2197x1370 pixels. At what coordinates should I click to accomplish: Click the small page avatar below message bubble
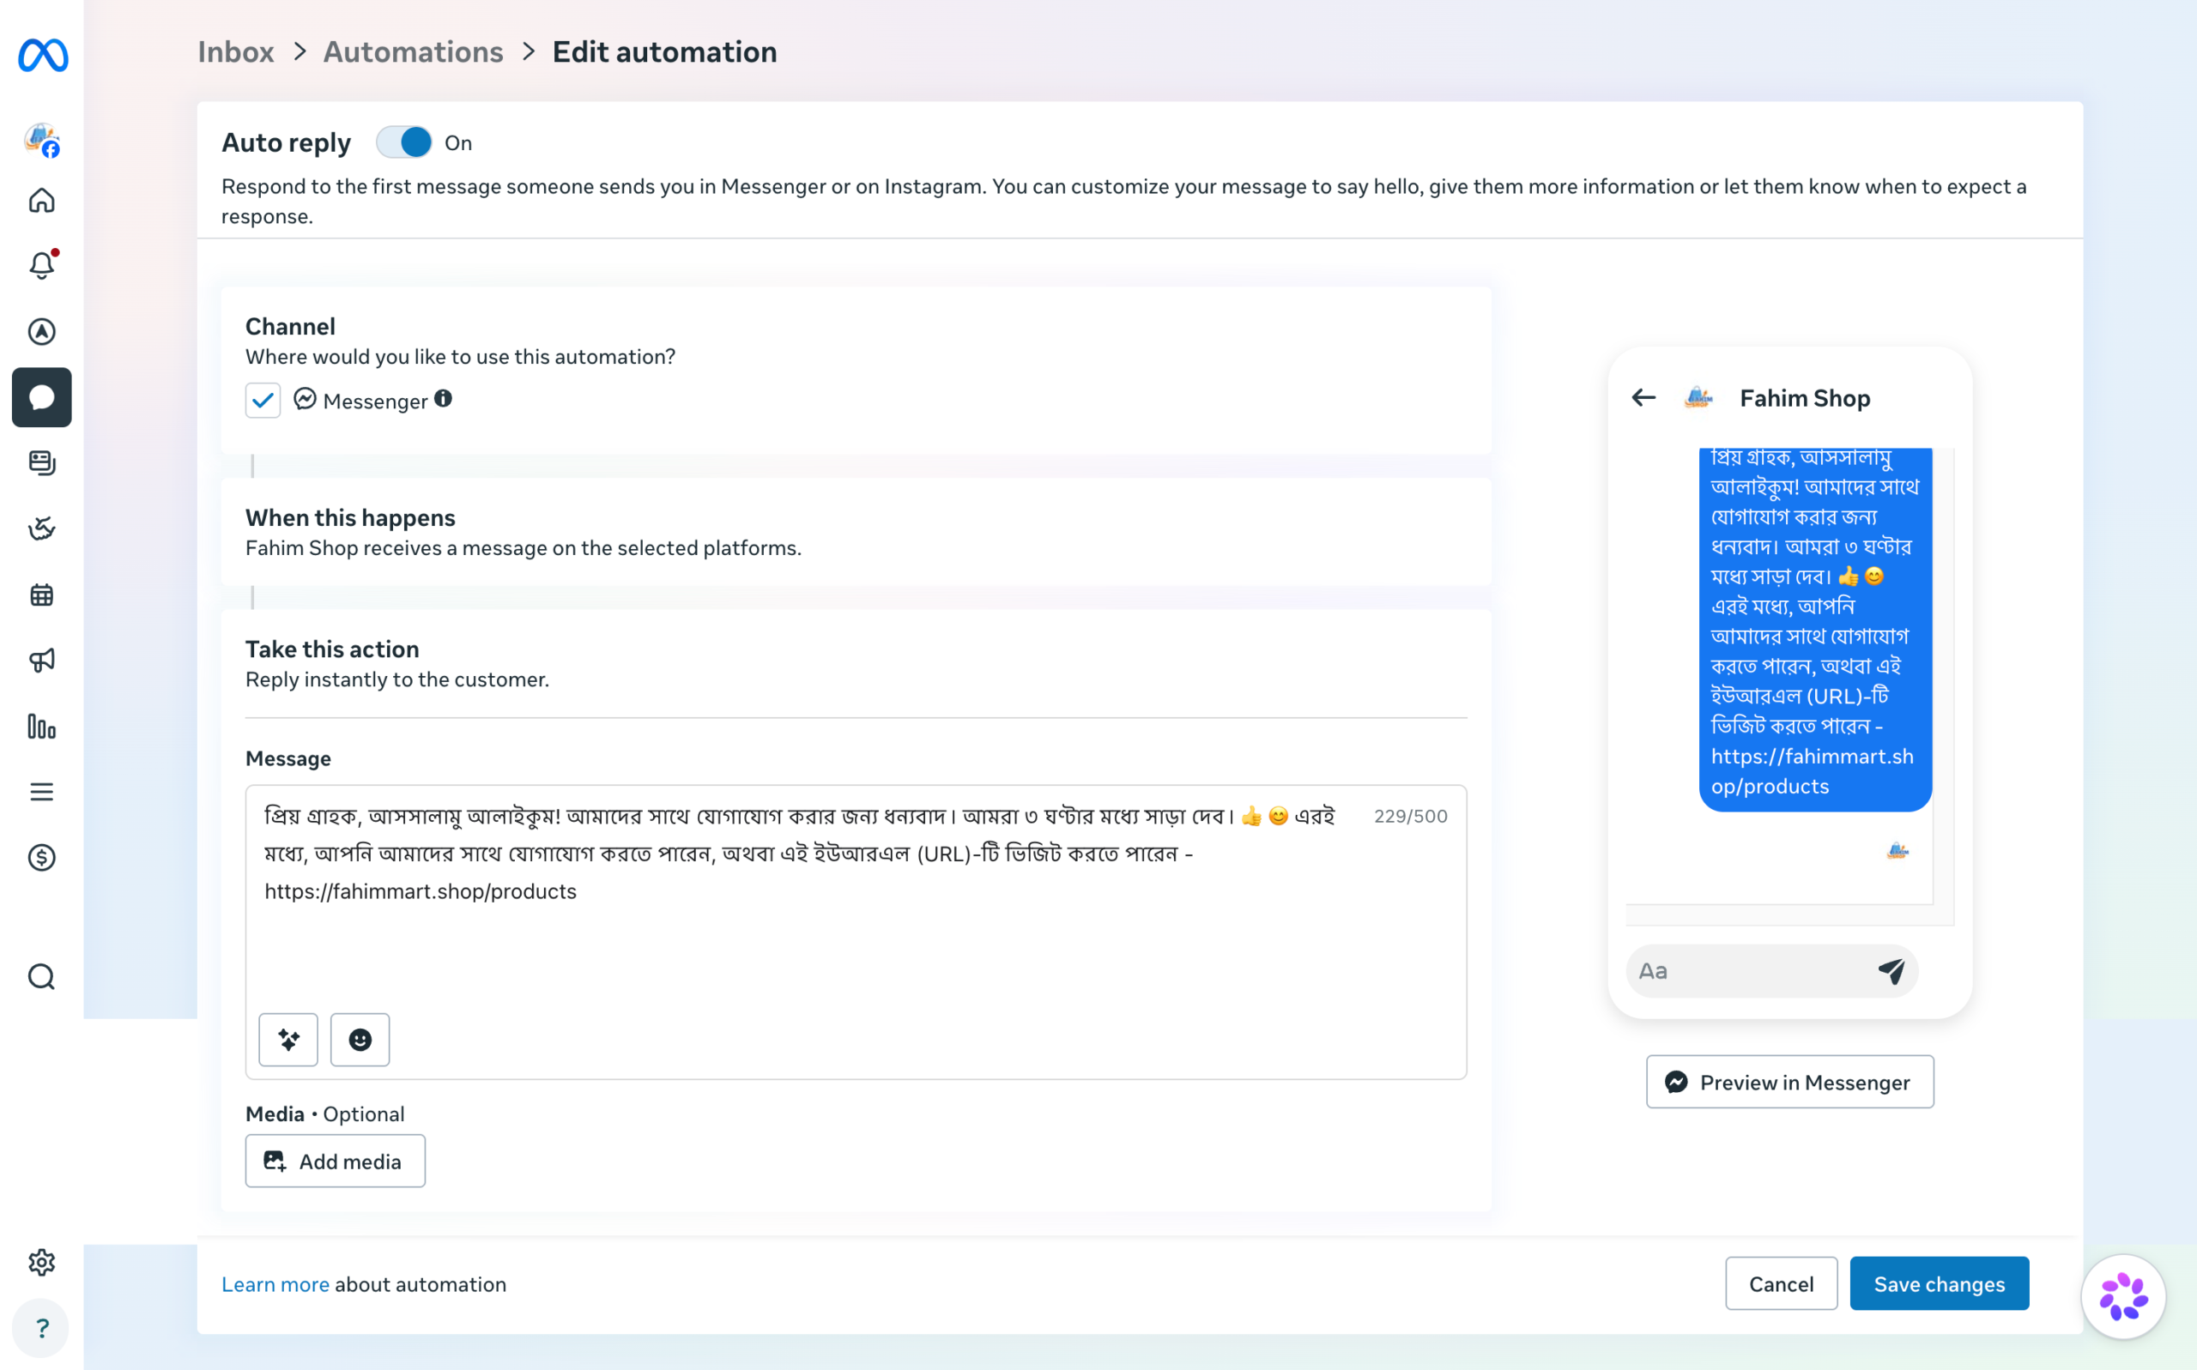click(1897, 851)
